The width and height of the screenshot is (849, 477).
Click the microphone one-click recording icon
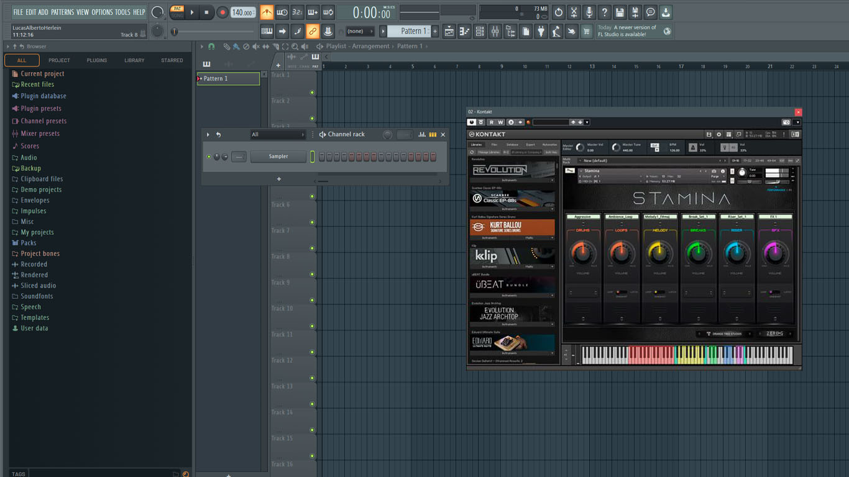[x=589, y=12]
